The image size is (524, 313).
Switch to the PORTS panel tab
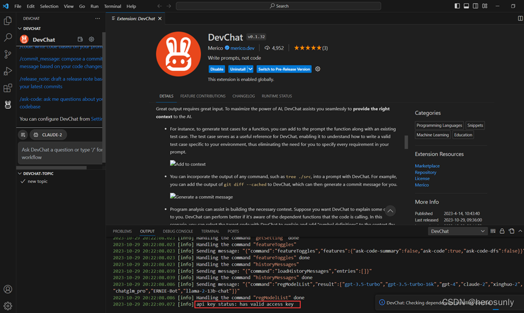(233, 231)
